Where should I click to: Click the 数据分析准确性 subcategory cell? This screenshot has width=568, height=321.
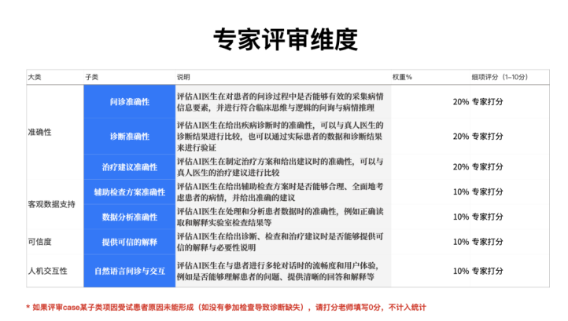[x=129, y=217]
